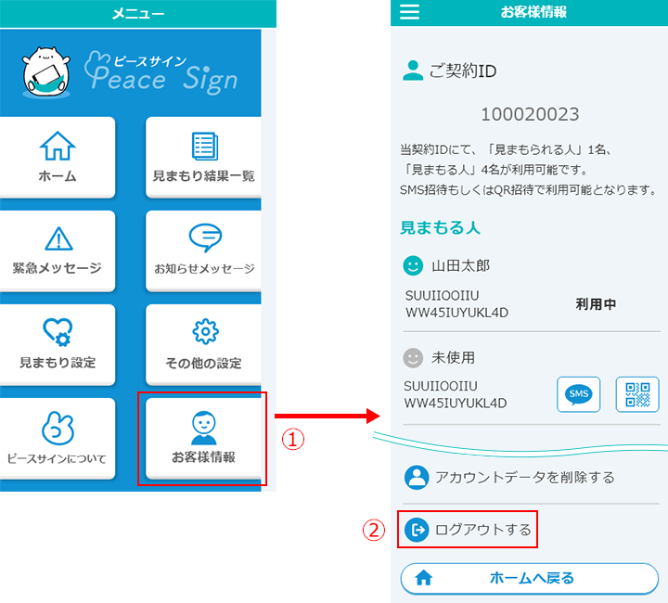Click the メニュー header title
The width and height of the screenshot is (668, 603).
[138, 13]
